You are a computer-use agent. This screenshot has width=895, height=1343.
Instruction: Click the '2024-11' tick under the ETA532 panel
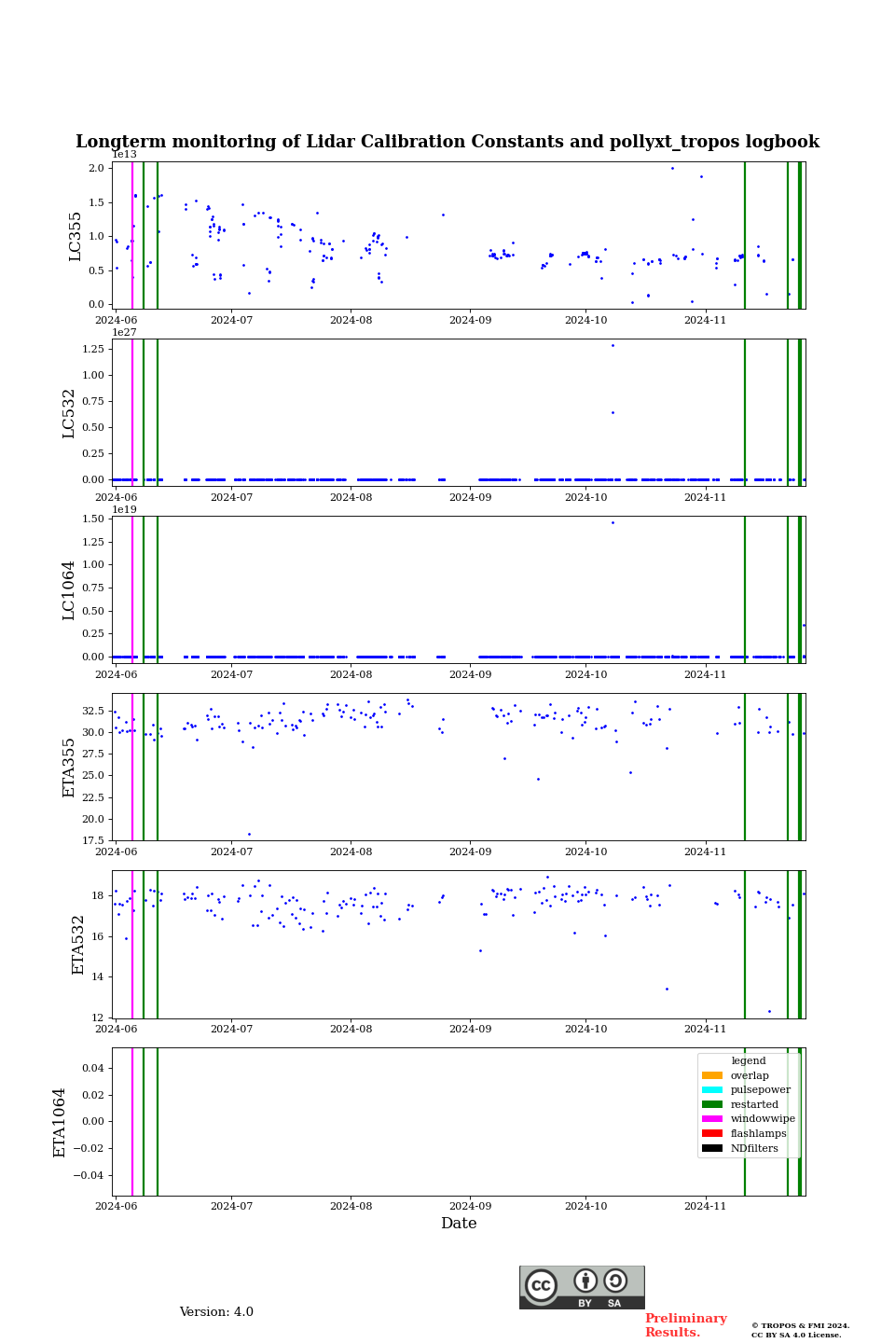[x=705, y=1030]
